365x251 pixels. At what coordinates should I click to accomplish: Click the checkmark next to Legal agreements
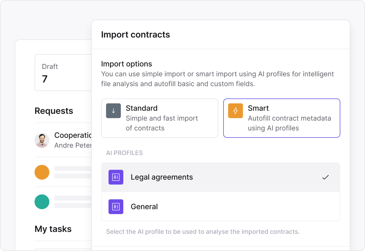click(325, 177)
